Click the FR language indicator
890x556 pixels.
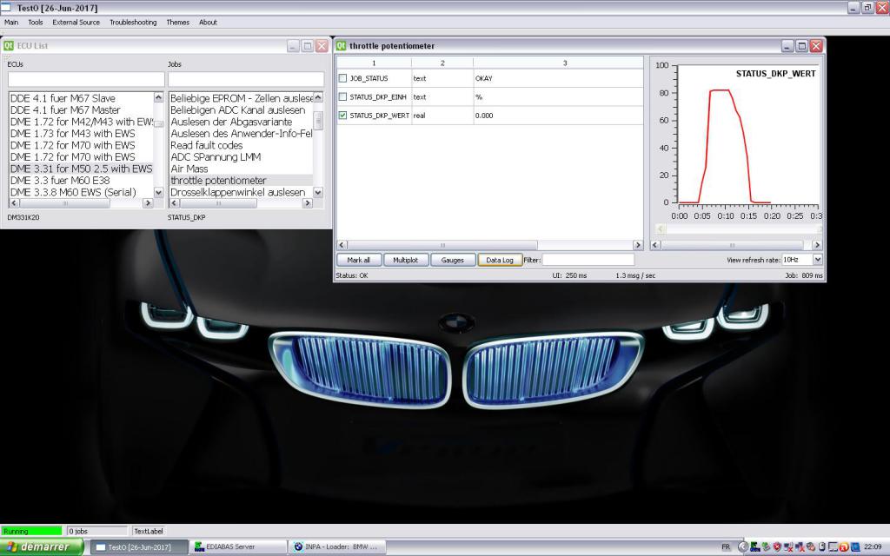point(726,547)
